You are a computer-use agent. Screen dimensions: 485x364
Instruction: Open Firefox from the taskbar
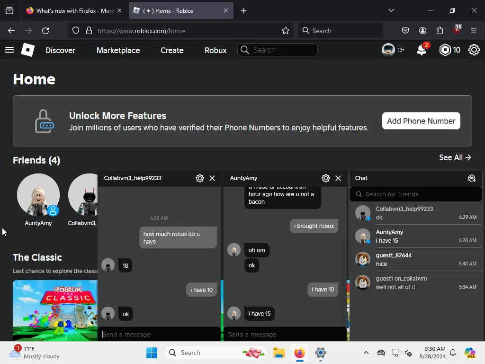299,353
